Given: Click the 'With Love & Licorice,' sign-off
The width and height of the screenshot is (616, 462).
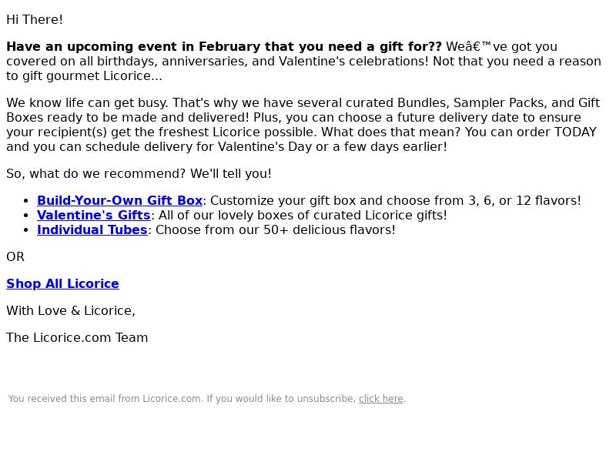Looking at the screenshot, I should 71,311.
